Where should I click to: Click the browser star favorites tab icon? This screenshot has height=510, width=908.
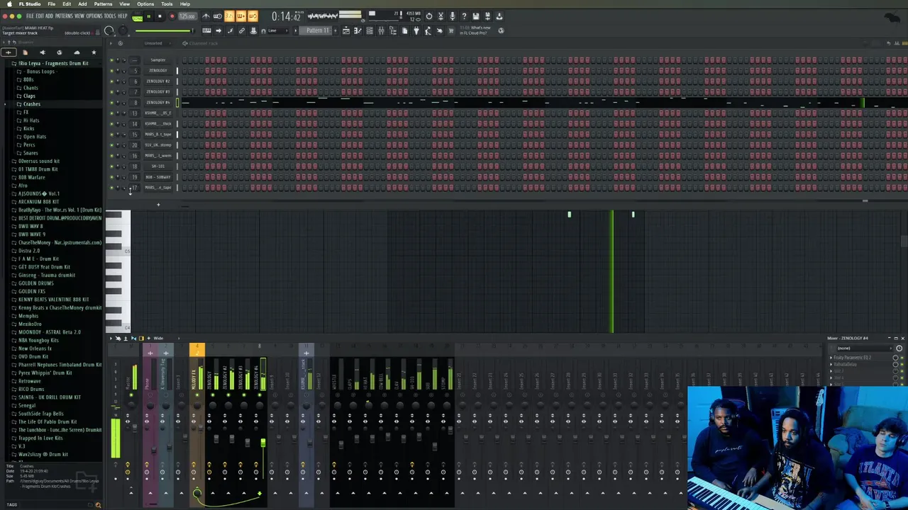[x=94, y=52]
